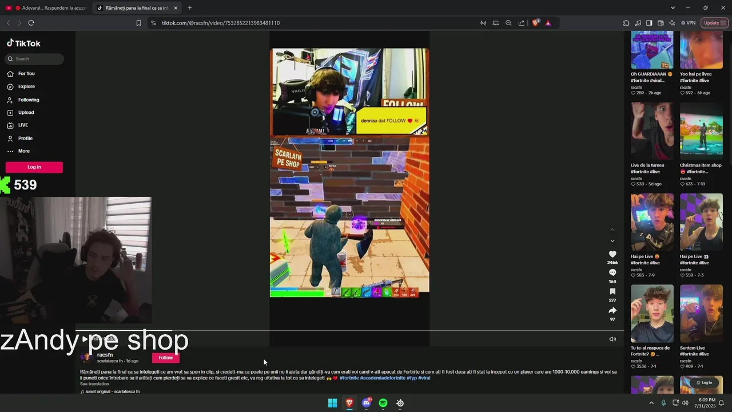The width and height of the screenshot is (732, 412).
Task: Bookmark this page in the address bar
Action: (138, 23)
